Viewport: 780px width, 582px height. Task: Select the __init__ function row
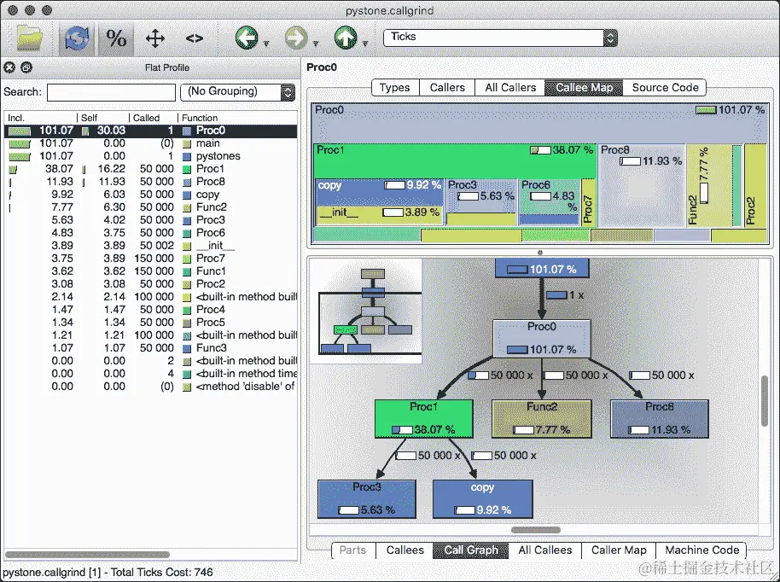151,246
